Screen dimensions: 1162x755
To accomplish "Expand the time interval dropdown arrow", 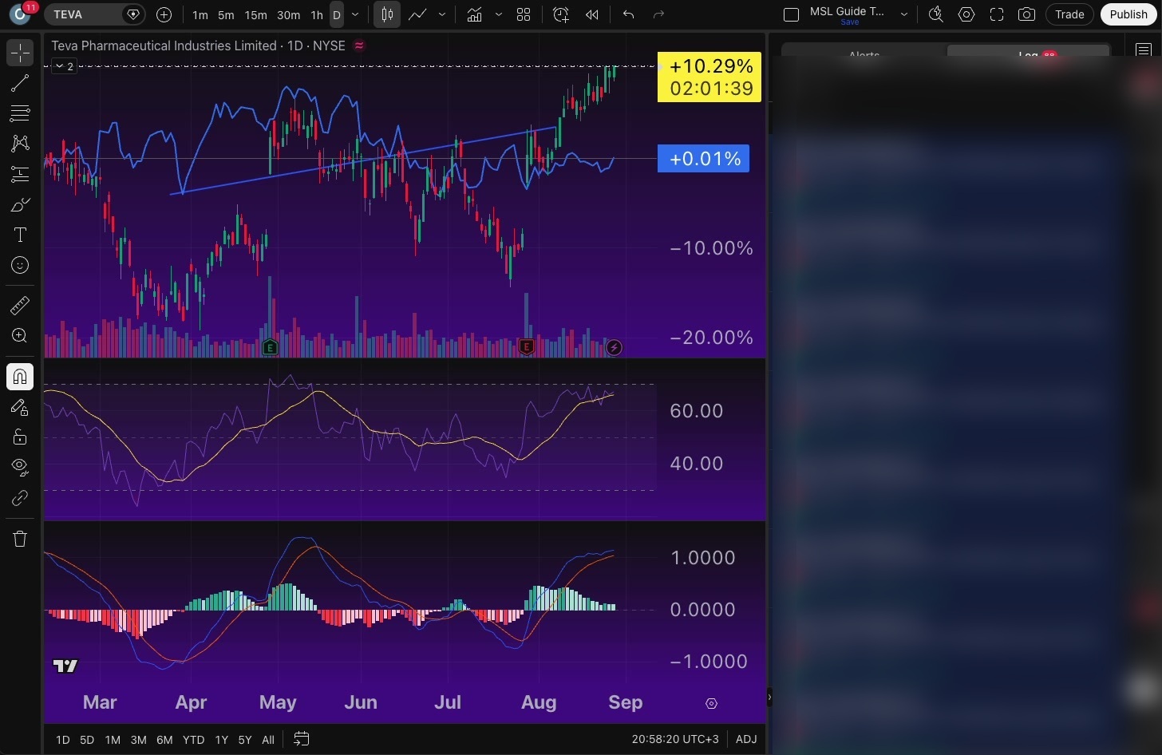I will [x=356, y=14].
